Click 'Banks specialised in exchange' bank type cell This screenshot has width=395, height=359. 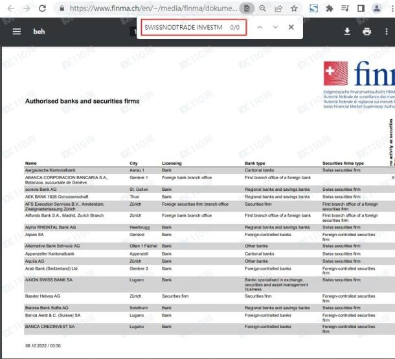(x=276, y=285)
